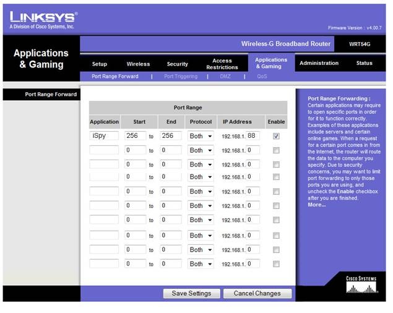The height and width of the screenshot is (313, 393).
Task: Select the Administration tab
Action: pyautogui.click(x=319, y=63)
